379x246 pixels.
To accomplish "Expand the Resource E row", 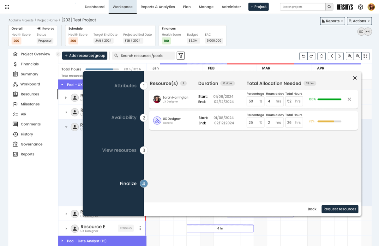I will click(66, 229).
